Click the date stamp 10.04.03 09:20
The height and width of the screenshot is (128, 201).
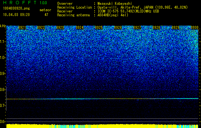16,15
